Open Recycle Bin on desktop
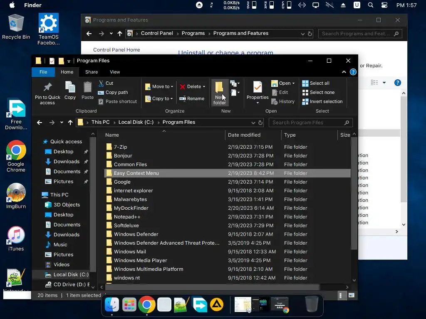The image size is (426, 319). tap(16, 27)
